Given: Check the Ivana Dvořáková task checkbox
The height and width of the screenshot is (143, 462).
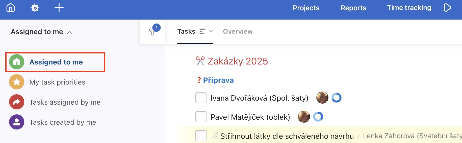Looking at the screenshot, I should 201,98.
